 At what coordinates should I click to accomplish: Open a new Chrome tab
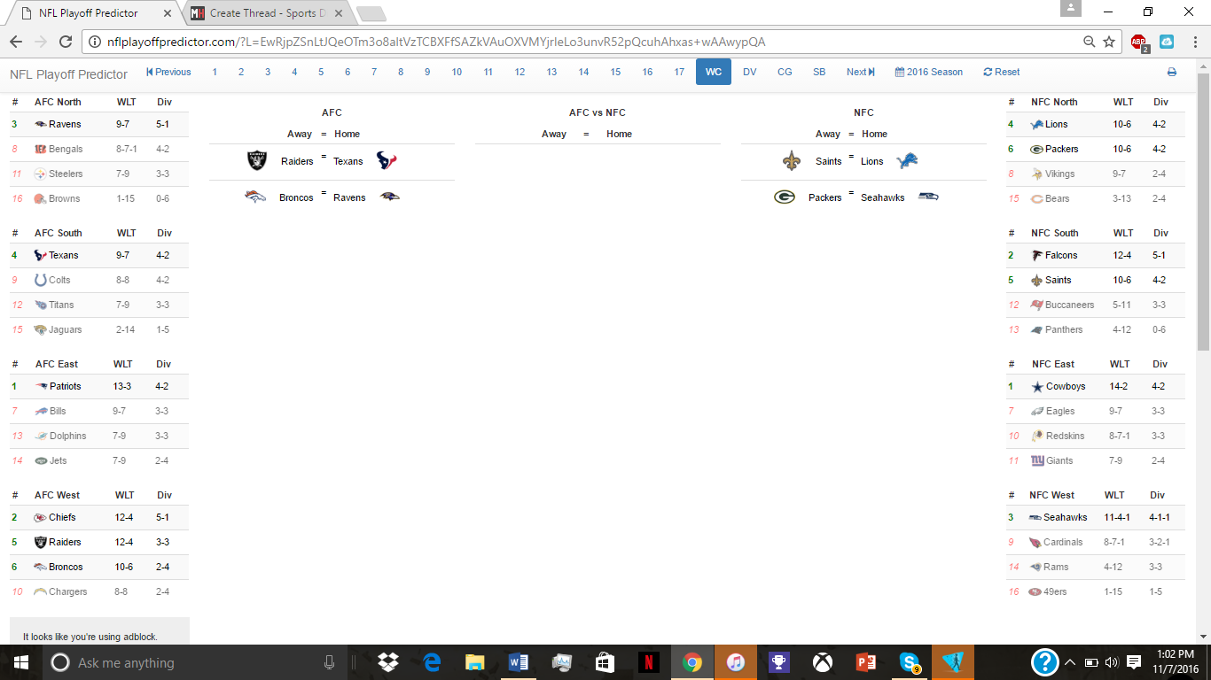click(371, 13)
